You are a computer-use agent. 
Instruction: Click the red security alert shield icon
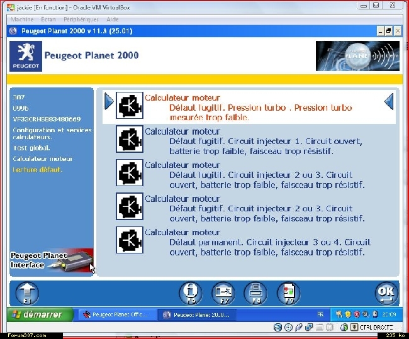tap(357, 314)
